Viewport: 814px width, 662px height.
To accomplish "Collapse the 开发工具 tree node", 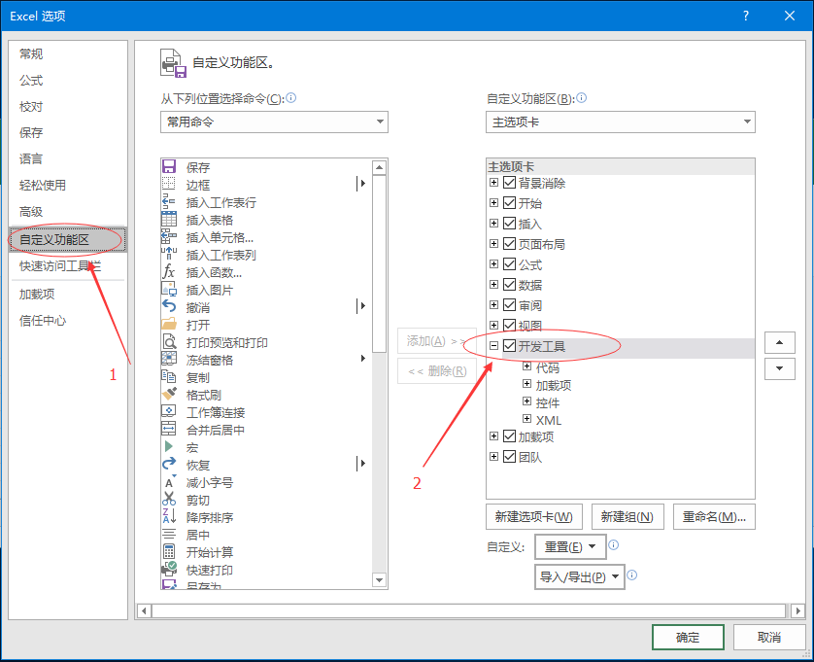I will click(x=493, y=345).
